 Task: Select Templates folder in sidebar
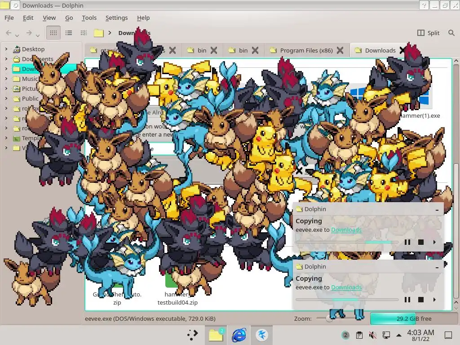coord(27,138)
